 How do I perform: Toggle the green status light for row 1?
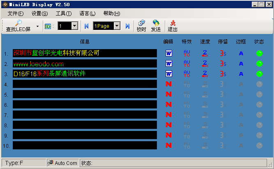[x=259, y=53]
